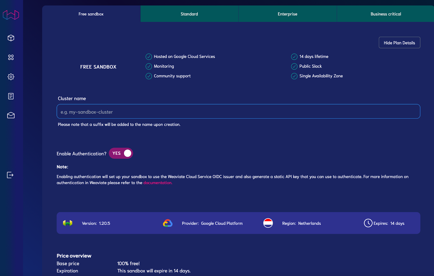This screenshot has width=434, height=276.
Task: Click the Community support feature text
Action: coord(172,76)
